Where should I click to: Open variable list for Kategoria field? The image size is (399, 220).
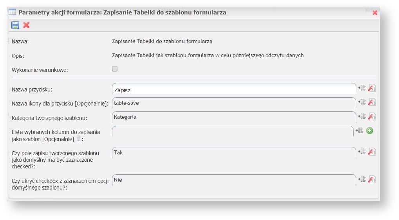(361, 116)
